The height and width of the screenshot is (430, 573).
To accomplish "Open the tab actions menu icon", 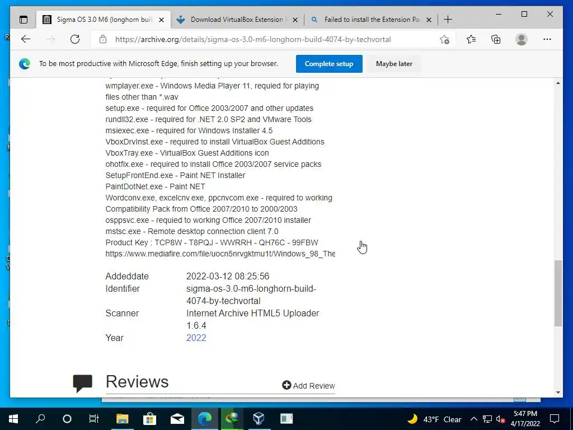I will [x=24, y=20].
